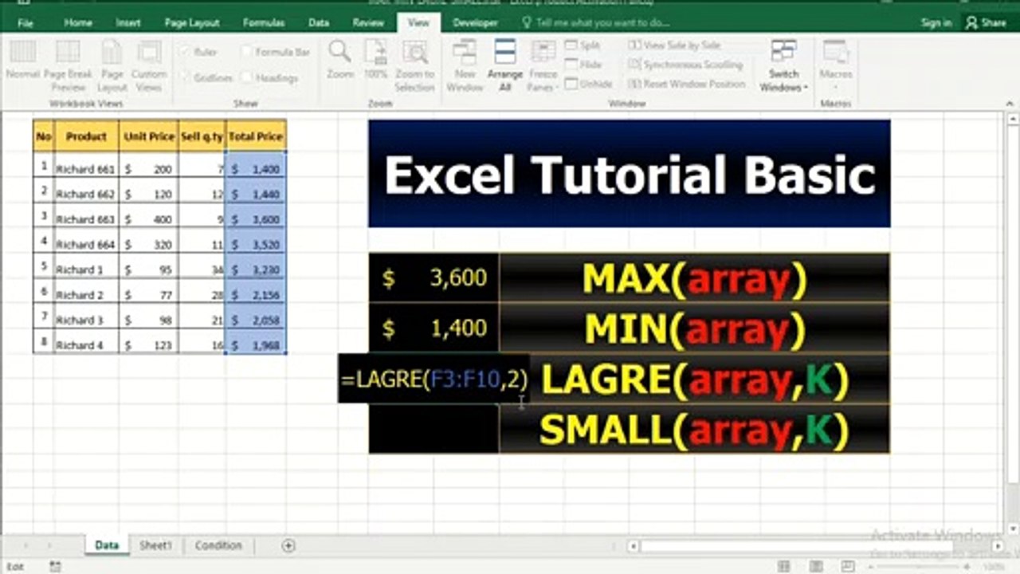Viewport: 1020px width, 574px height.
Task: Switch to the Insert ribbon tab
Action: [x=128, y=23]
